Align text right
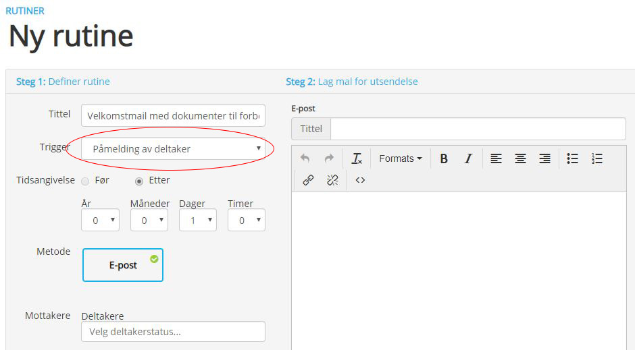635x350 pixels. (544, 158)
